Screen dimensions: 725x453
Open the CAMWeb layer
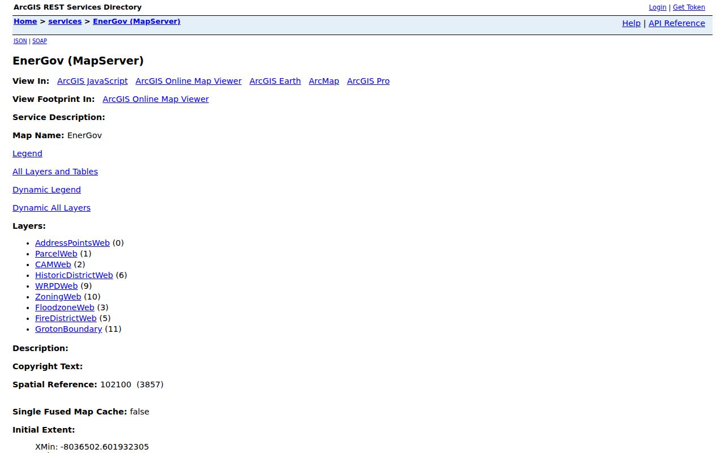coord(53,264)
